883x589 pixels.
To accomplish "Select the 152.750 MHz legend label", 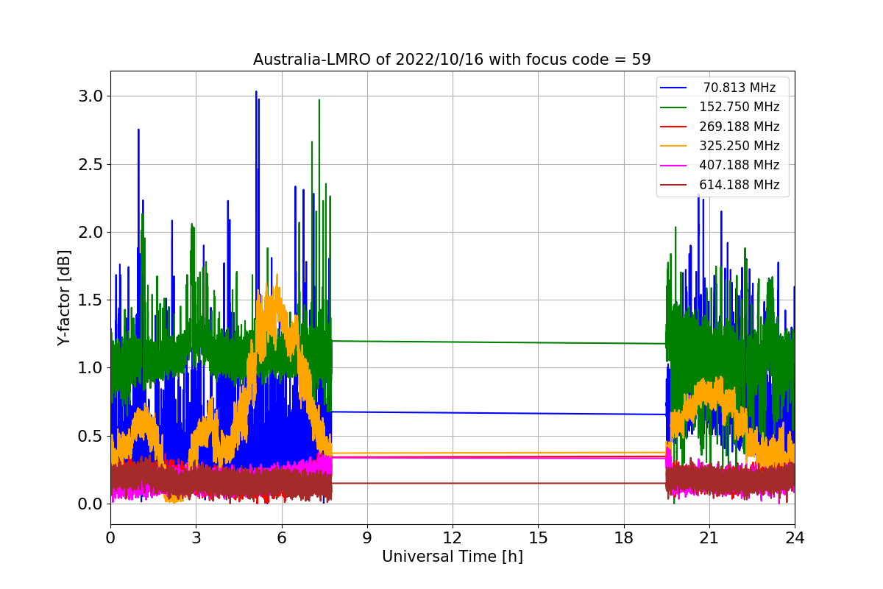I will click(740, 107).
